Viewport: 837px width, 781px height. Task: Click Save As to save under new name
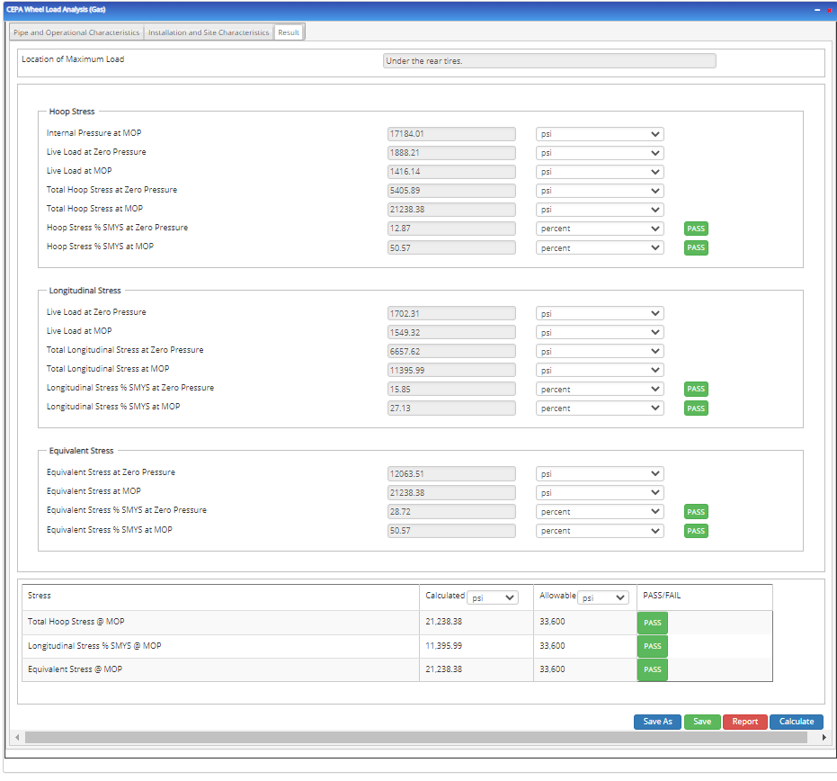pyautogui.click(x=657, y=722)
